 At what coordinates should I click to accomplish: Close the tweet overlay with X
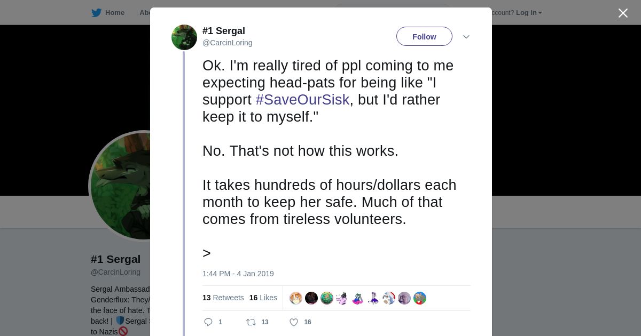(x=623, y=13)
